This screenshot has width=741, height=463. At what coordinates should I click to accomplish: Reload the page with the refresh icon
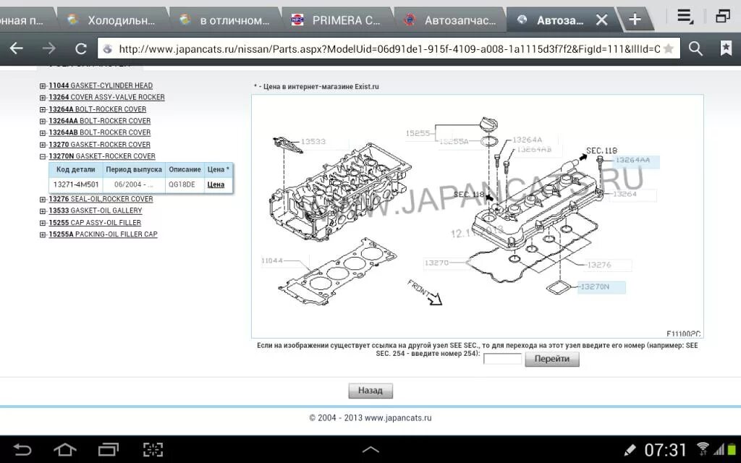coord(81,48)
